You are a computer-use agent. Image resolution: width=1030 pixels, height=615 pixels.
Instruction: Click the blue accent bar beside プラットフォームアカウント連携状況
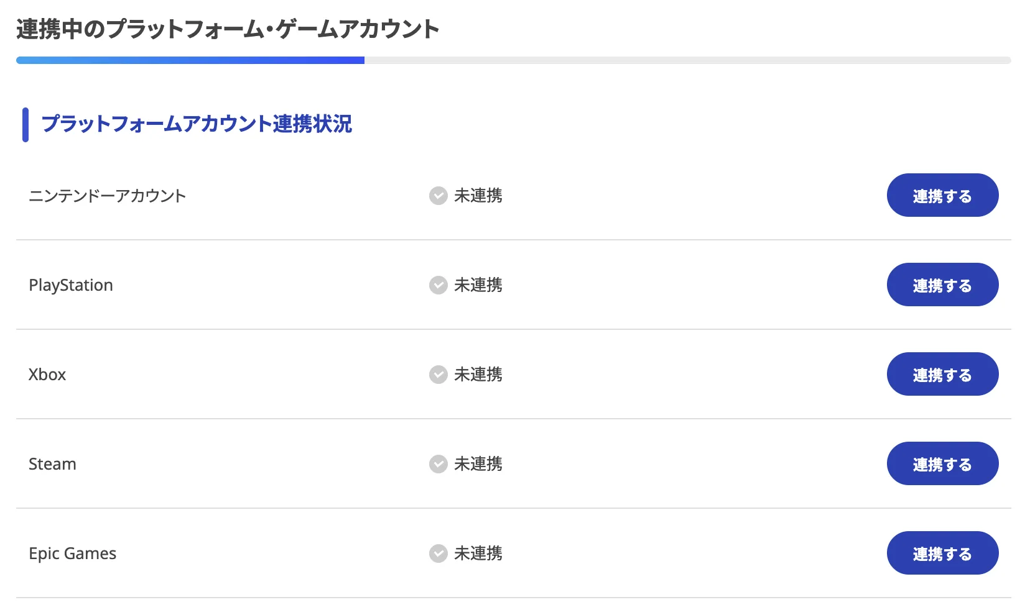click(26, 124)
